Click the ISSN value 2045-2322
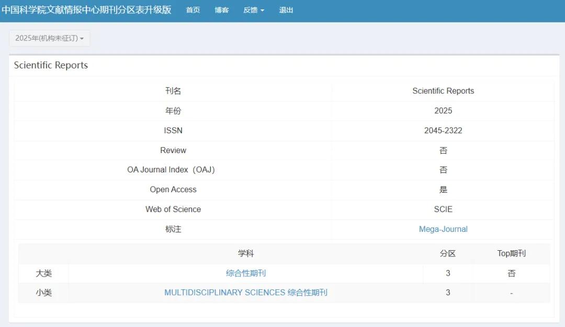This screenshot has height=327, width=565. coord(443,131)
